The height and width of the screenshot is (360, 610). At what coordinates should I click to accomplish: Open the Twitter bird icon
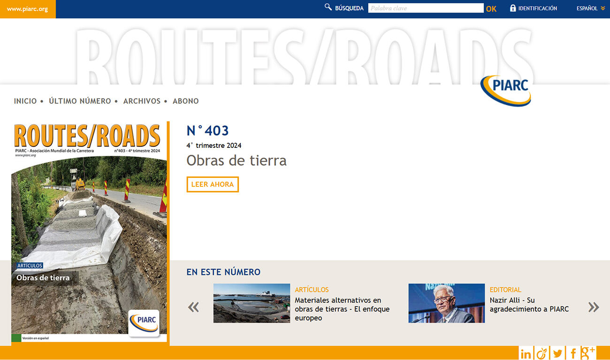point(557,353)
